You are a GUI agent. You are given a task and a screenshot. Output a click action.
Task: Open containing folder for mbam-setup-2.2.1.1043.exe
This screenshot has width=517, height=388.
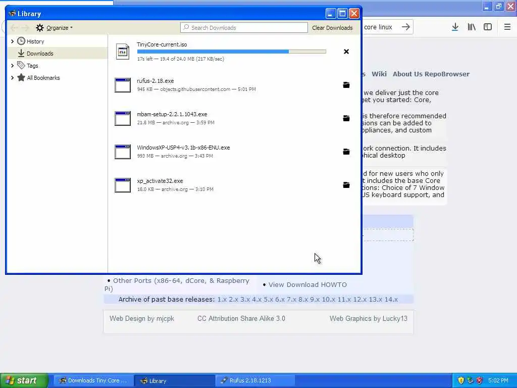click(x=346, y=118)
